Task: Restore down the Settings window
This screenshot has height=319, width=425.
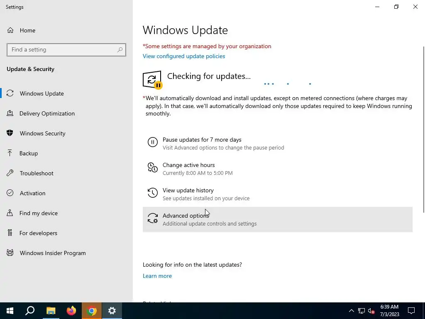Action: [396, 7]
